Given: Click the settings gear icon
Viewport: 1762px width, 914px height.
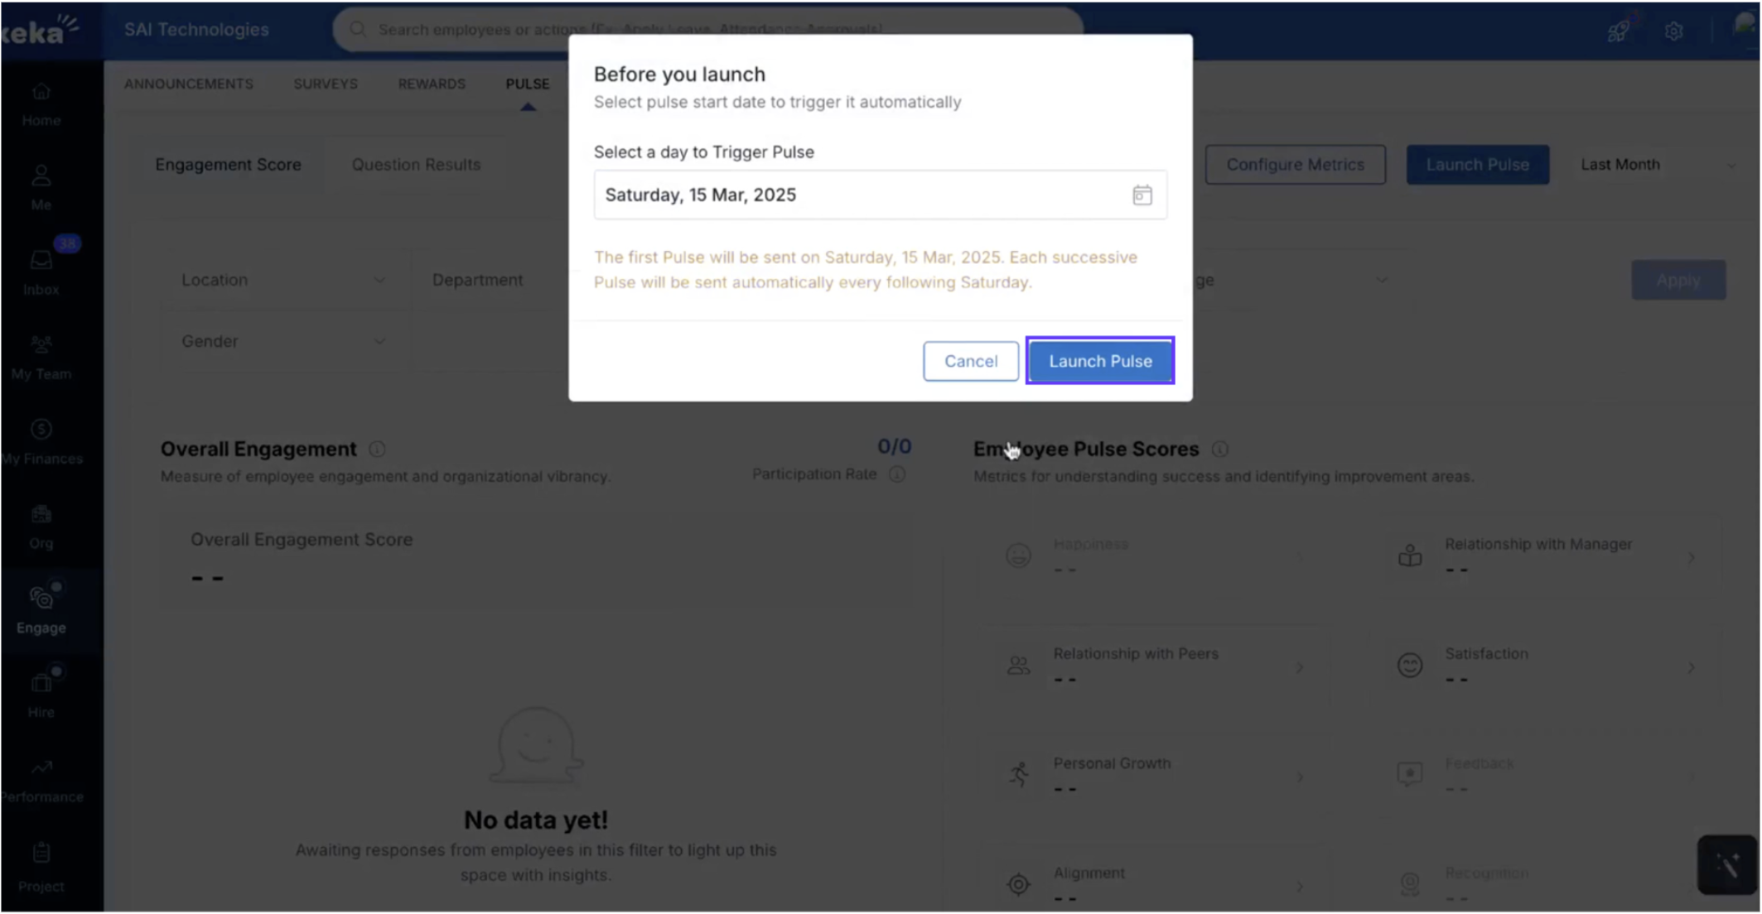Looking at the screenshot, I should click(x=1673, y=31).
